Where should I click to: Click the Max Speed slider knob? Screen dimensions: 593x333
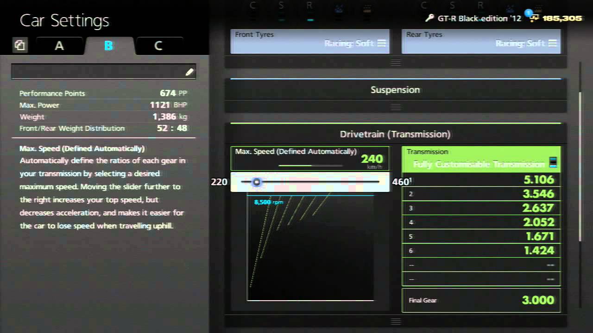point(256,182)
